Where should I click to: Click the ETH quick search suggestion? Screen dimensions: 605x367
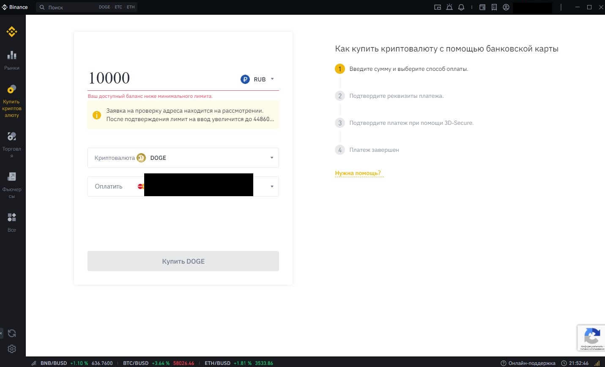coord(131,7)
